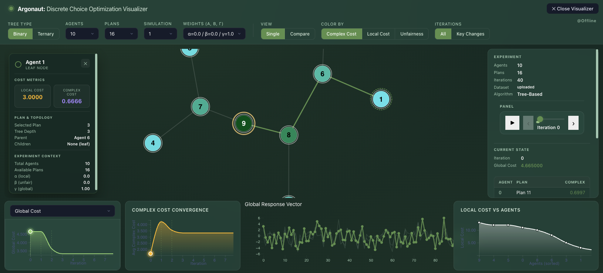The width and height of the screenshot is (603, 273).
Task: Open the Weights α/β/γ dropdown
Action: [x=214, y=34]
